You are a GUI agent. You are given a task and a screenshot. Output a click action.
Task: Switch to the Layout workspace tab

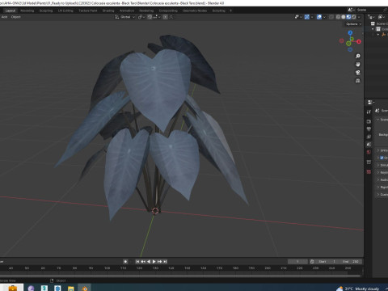(x=11, y=11)
